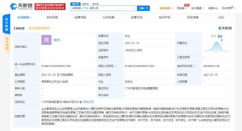Viewport: 242px width, 131px height.
Task: Click the registered address 广州市荔湾区康王中路486号2501室
Action: click(62, 102)
